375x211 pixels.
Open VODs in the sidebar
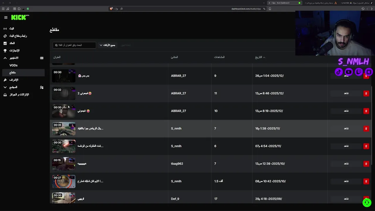coord(13,65)
